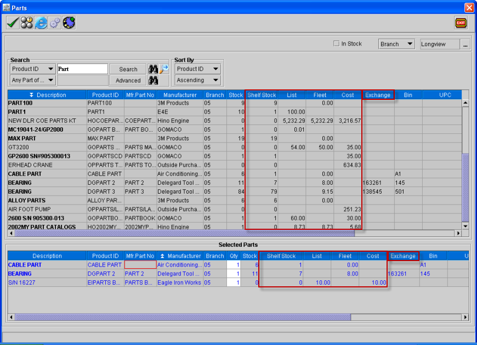
Task: Click binoculars icon beside Search button
Action: (x=153, y=69)
